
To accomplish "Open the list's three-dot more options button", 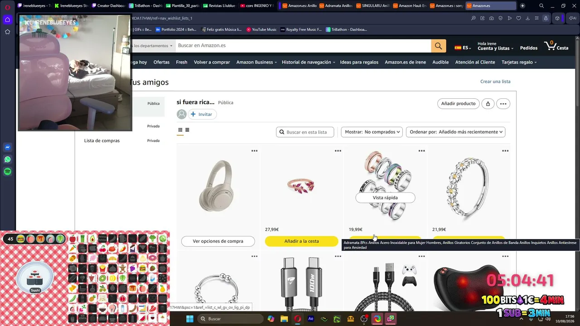I will click(503, 104).
